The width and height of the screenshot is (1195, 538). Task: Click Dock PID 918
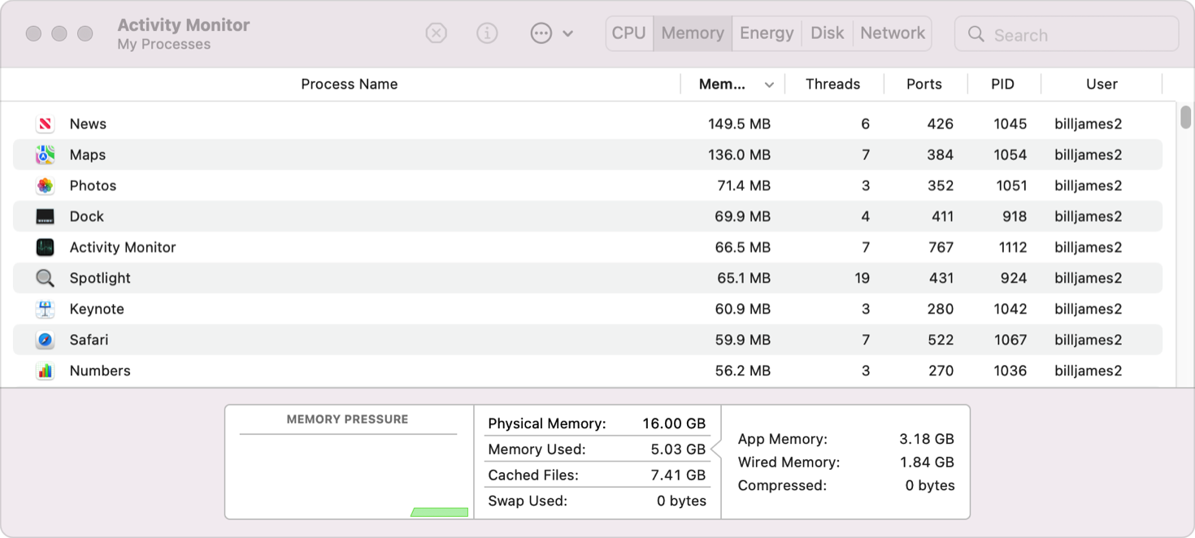click(x=1014, y=216)
